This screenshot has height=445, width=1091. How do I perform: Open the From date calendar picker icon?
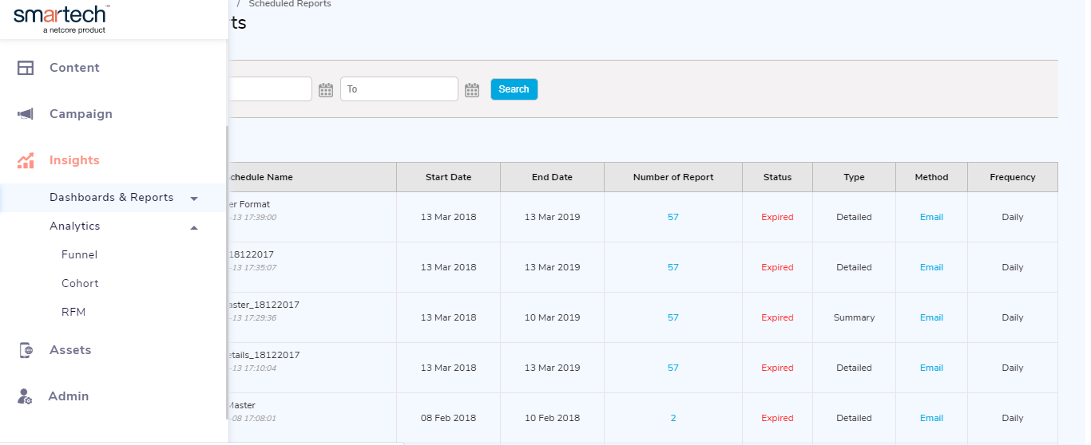pos(326,89)
